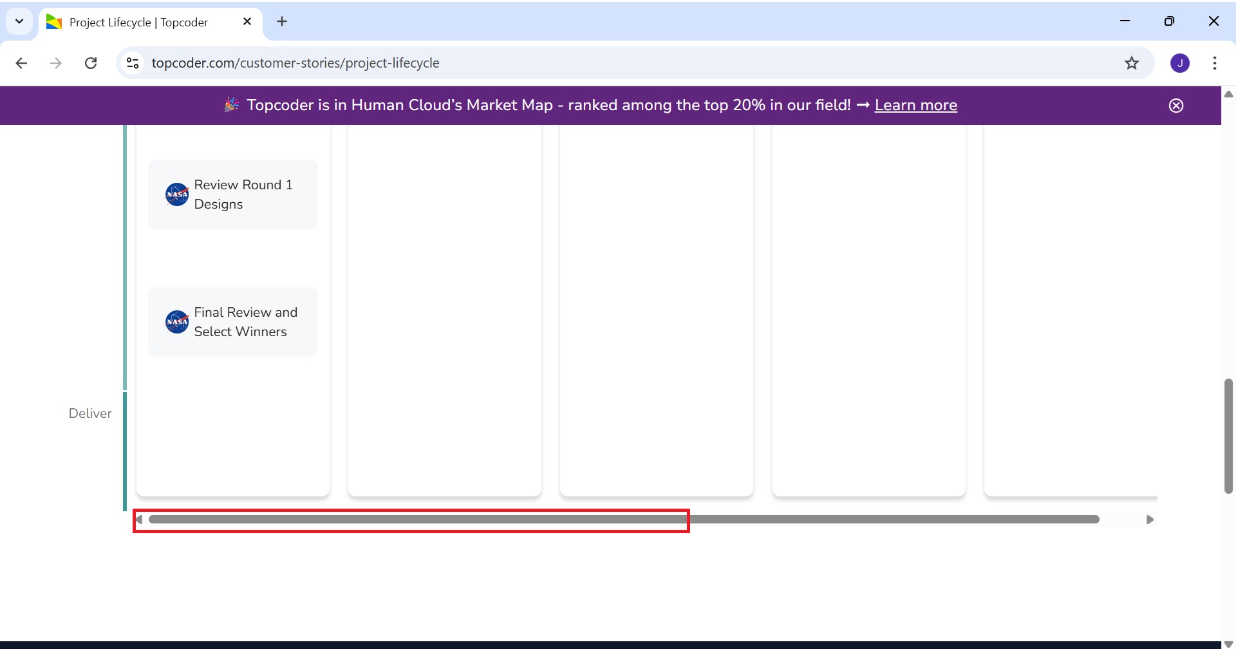Click the horizontal scrollbar right arrow
The image size is (1236, 649).
1150,520
